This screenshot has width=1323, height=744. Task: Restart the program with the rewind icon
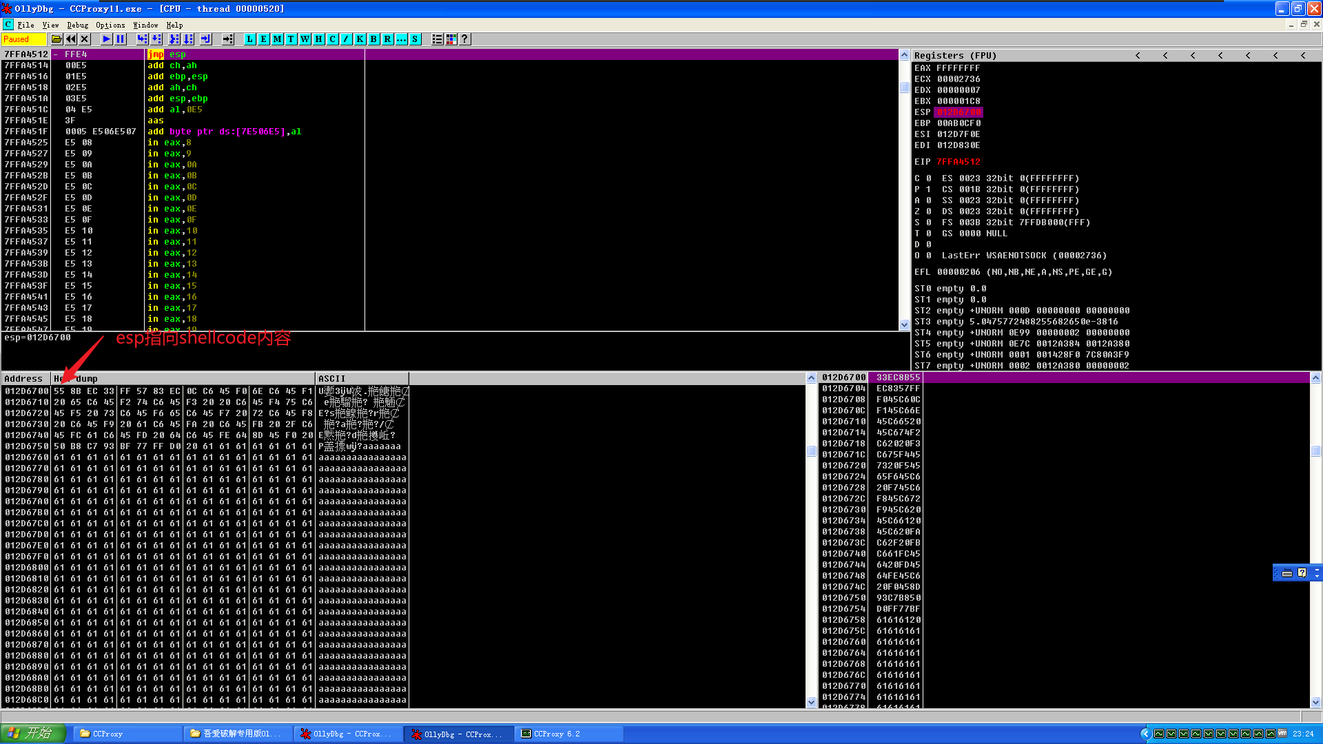point(70,39)
